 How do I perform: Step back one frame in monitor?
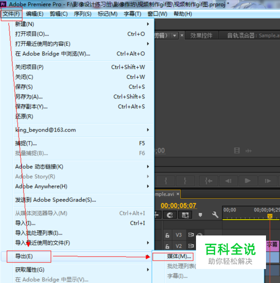(x=228, y=181)
